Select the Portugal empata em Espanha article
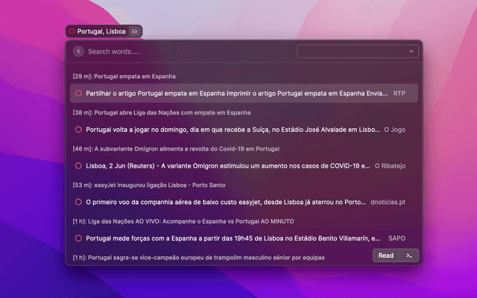The width and height of the screenshot is (477, 298). click(237, 93)
